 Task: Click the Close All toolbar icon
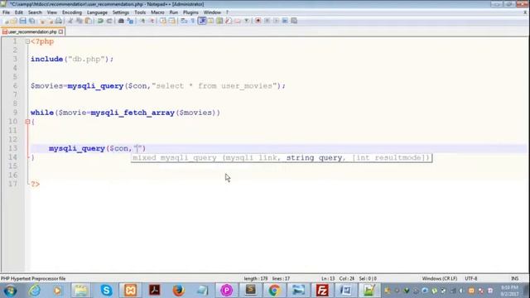51,21
